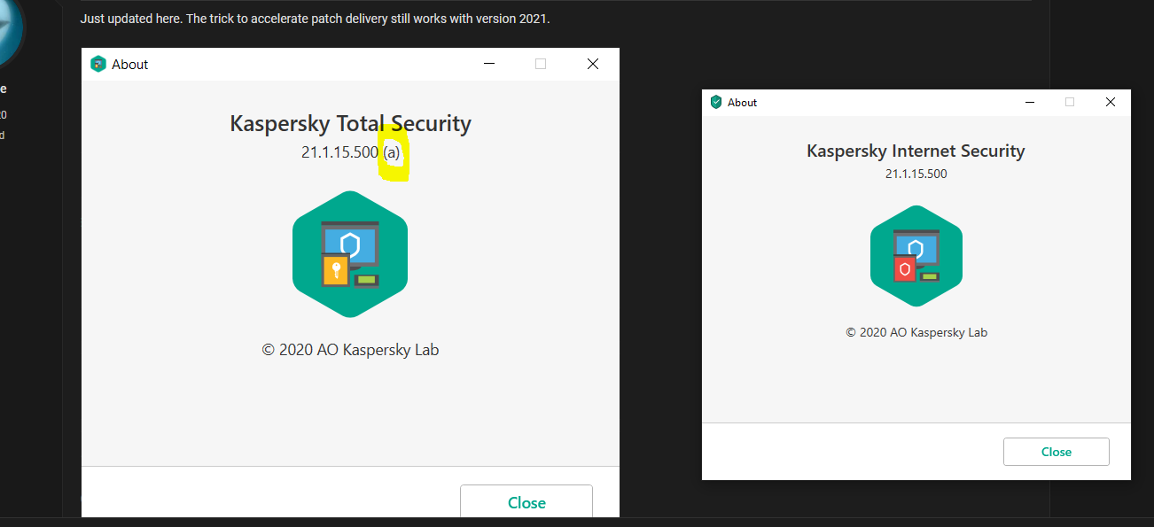Maximize the Internet Security About window
Screen dimensions: 1154x527
click(x=1070, y=102)
